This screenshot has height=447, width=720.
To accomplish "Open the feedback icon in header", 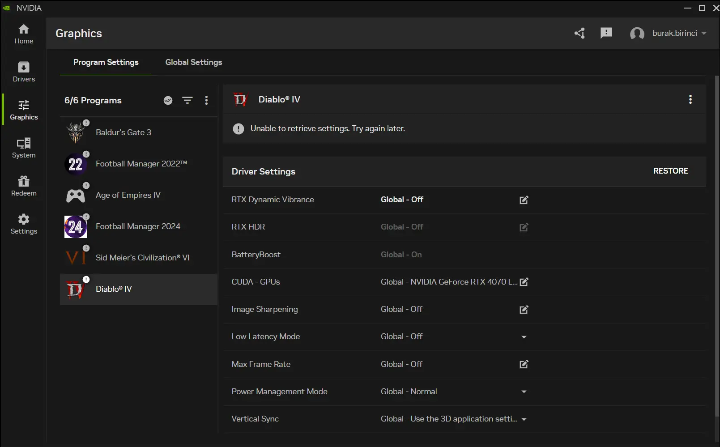I will tap(606, 33).
